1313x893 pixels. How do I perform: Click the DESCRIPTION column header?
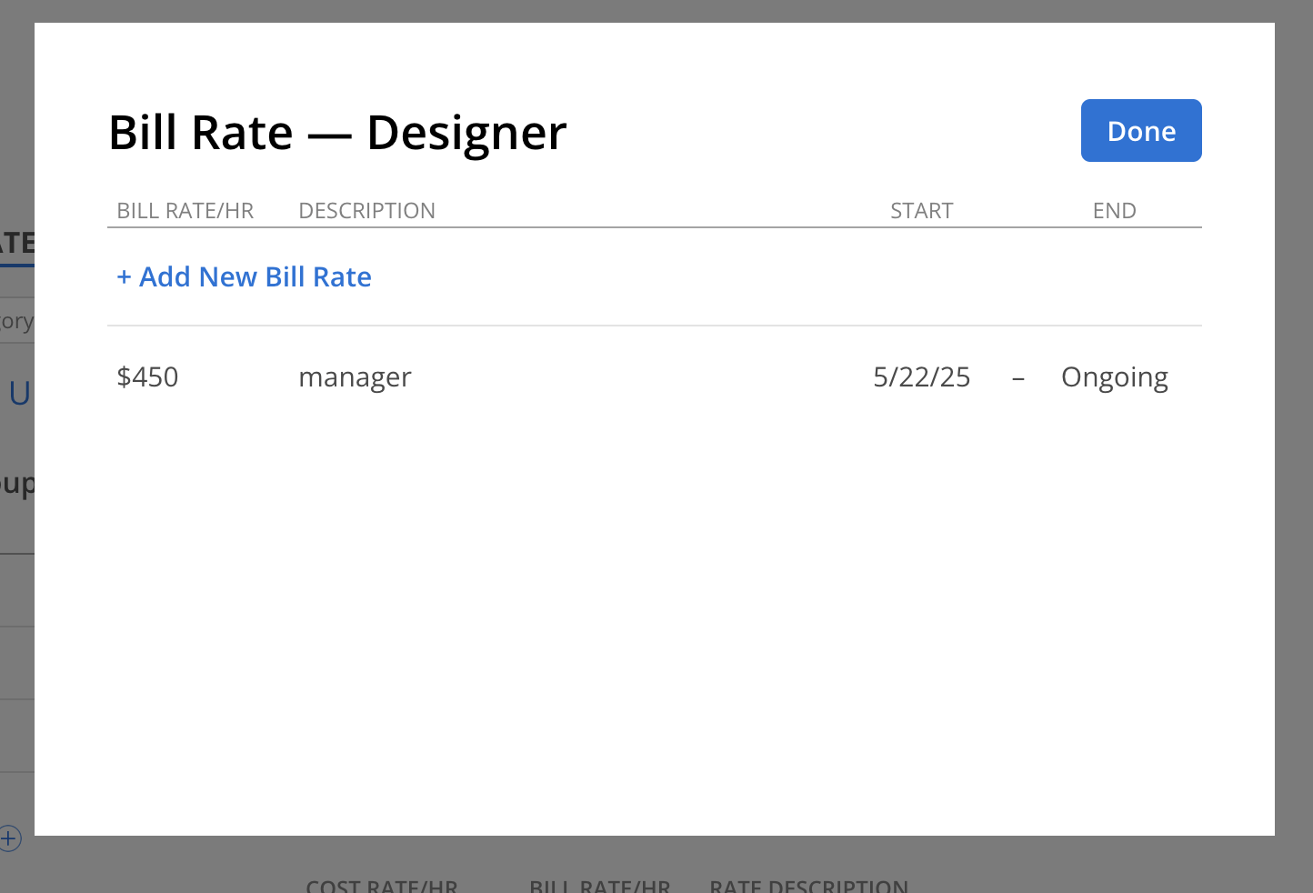click(367, 211)
